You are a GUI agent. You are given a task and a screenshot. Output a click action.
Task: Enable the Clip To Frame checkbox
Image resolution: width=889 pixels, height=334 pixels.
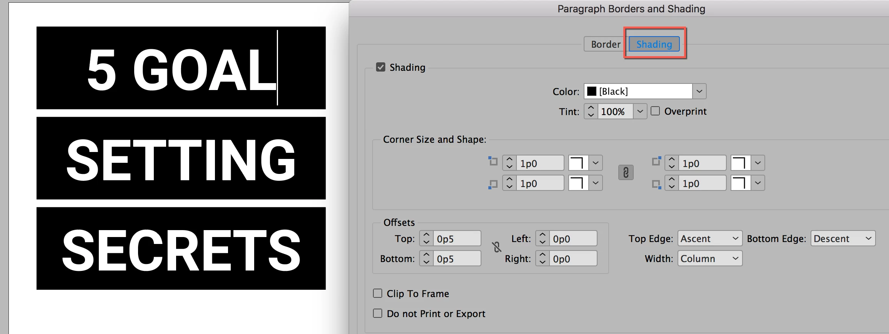tap(378, 294)
